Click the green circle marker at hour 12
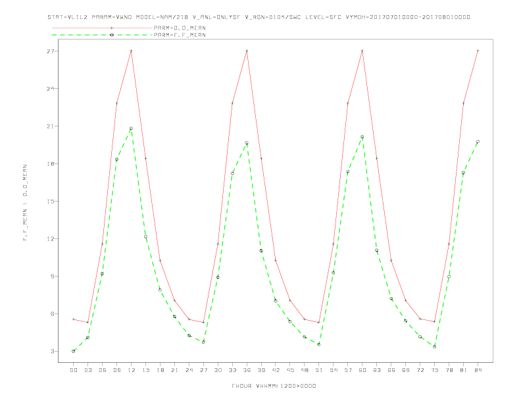 click(132, 128)
